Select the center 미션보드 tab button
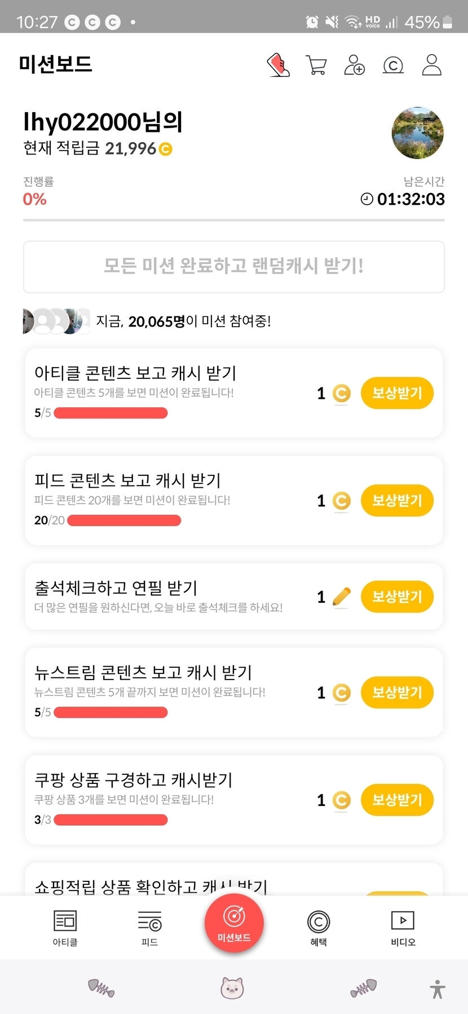The height and width of the screenshot is (1014, 468). (x=234, y=923)
